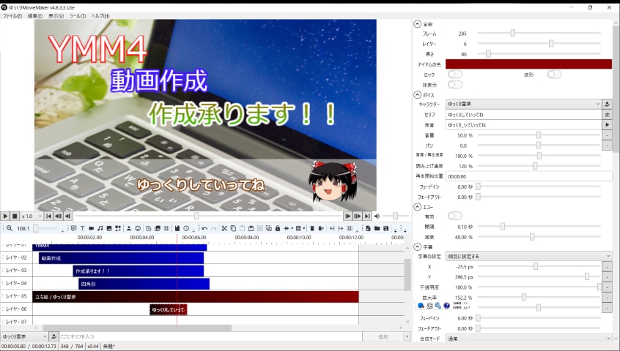This screenshot has width=620, height=351.
Task: Collapse the 全般 section
Action: click(418, 24)
